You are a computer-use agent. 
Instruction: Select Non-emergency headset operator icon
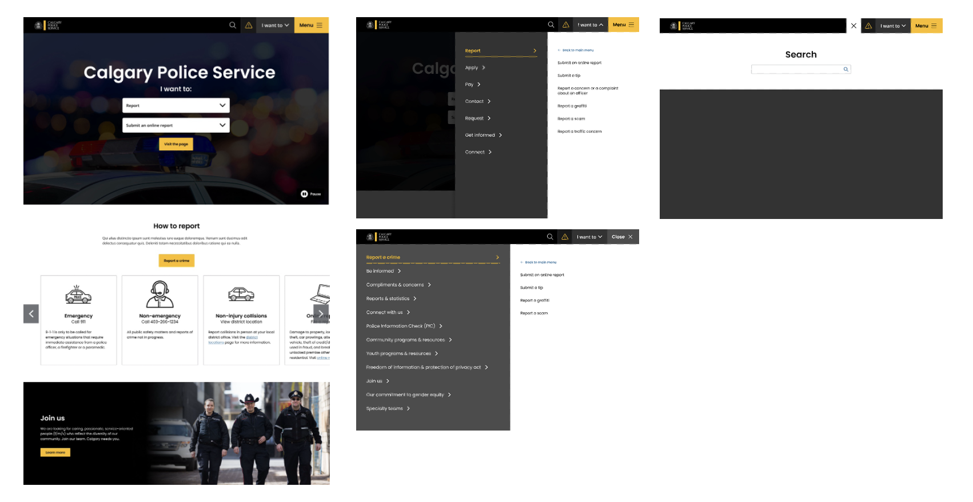[x=160, y=294]
